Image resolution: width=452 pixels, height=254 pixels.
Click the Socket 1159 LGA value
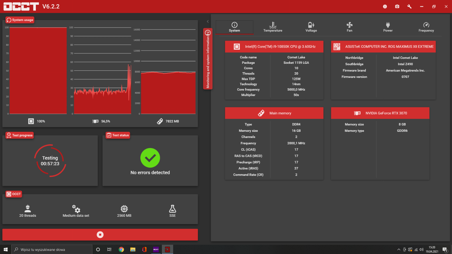coord(296,63)
